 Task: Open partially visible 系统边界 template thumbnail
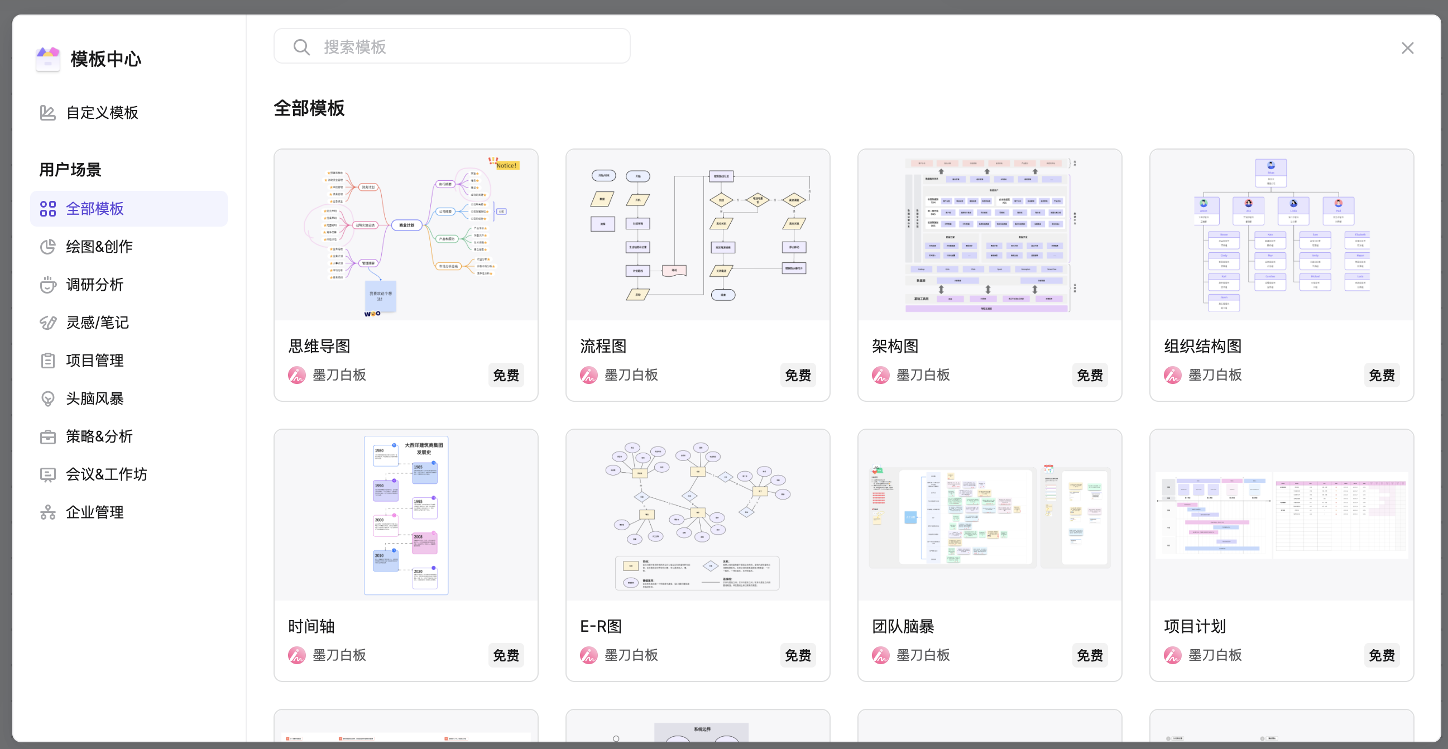[698, 726]
